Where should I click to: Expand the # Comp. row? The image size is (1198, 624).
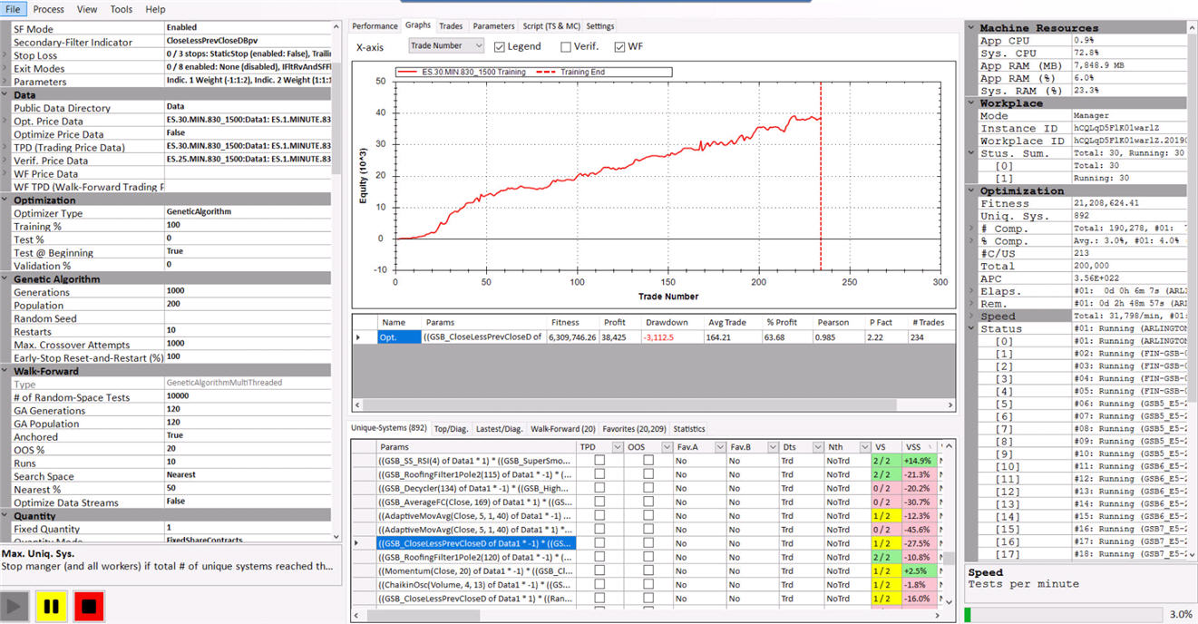[x=971, y=229]
